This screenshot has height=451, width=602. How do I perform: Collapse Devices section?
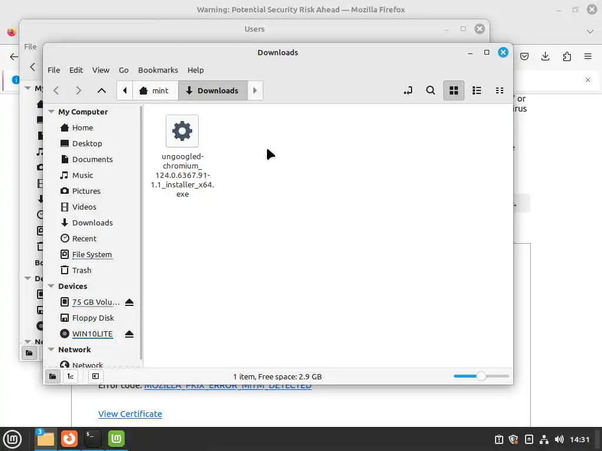51,286
